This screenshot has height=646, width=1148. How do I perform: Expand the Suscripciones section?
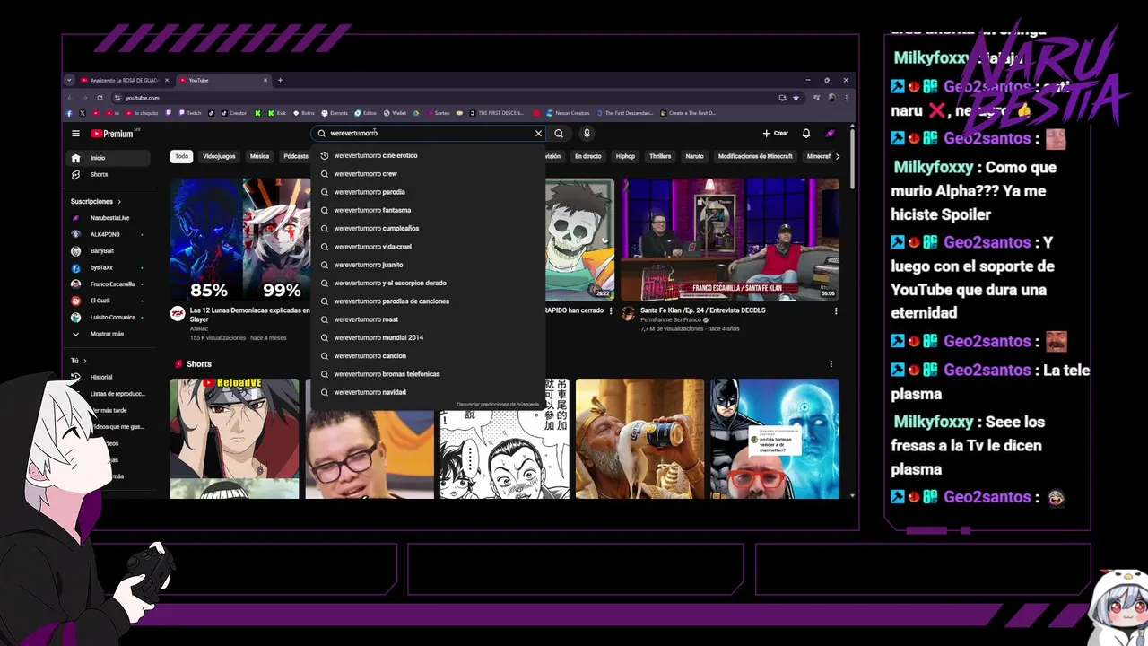pyautogui.click(x=96, y=202)
